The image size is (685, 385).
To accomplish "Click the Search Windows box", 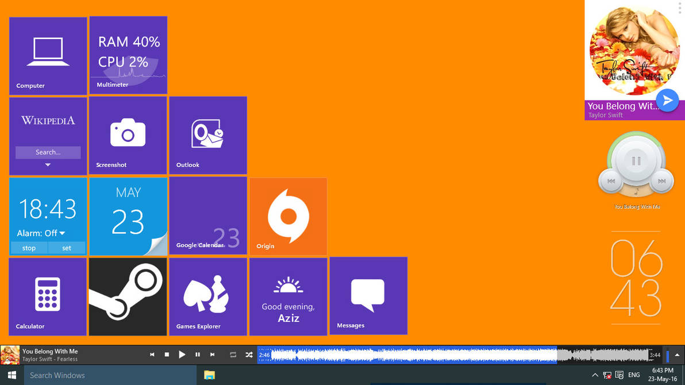I will (110, 375).
